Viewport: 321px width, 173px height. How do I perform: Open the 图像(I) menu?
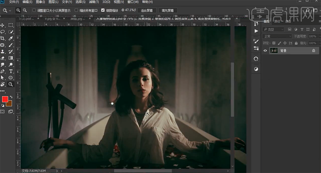tap(40, 2)
